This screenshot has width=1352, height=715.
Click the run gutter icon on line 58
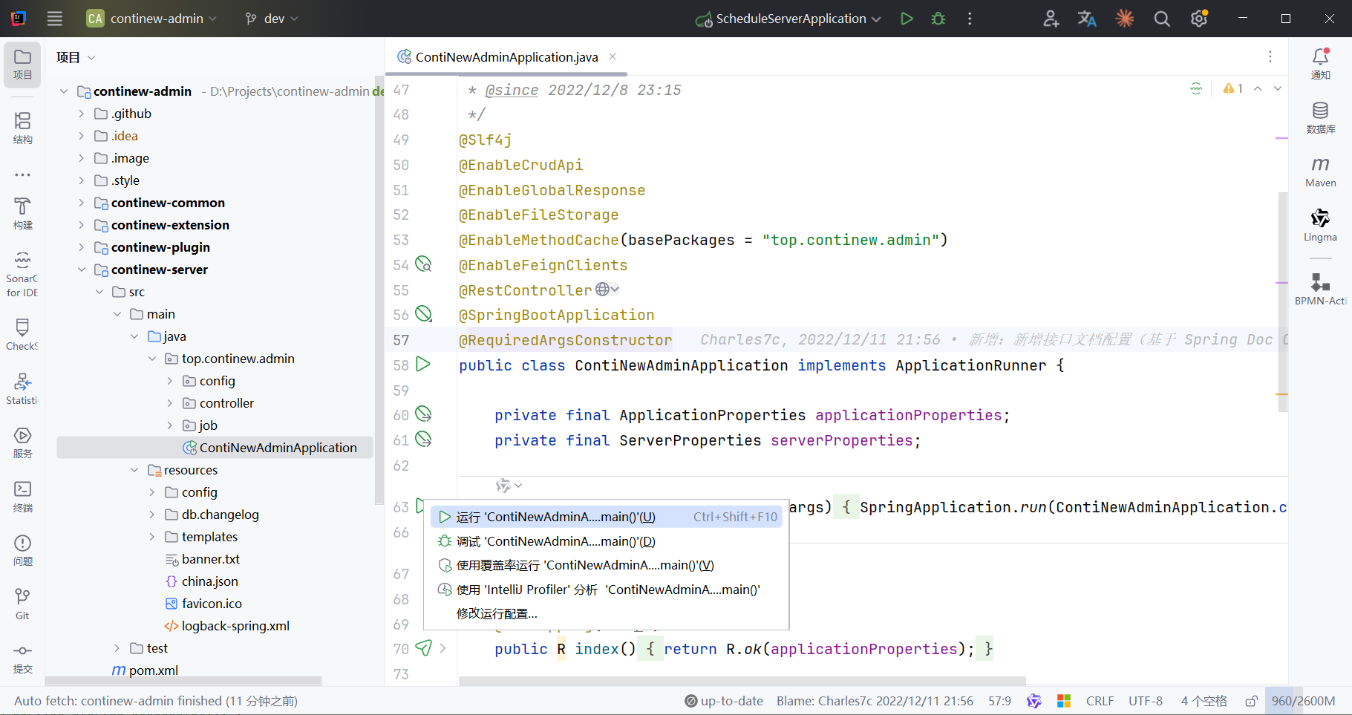coord(423,365)
